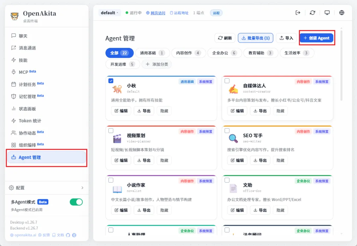Screen dimensions: 357x246
Task: Open 计划任务 scheduled tasks
Action: click(47, 84)
